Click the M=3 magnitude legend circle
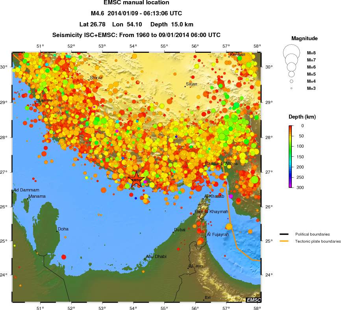 tap(291, 88)
